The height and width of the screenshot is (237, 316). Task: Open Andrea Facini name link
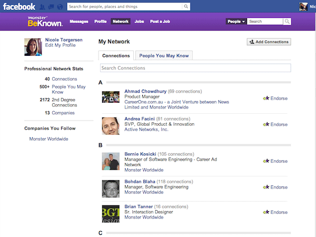[x=140, y=118]
